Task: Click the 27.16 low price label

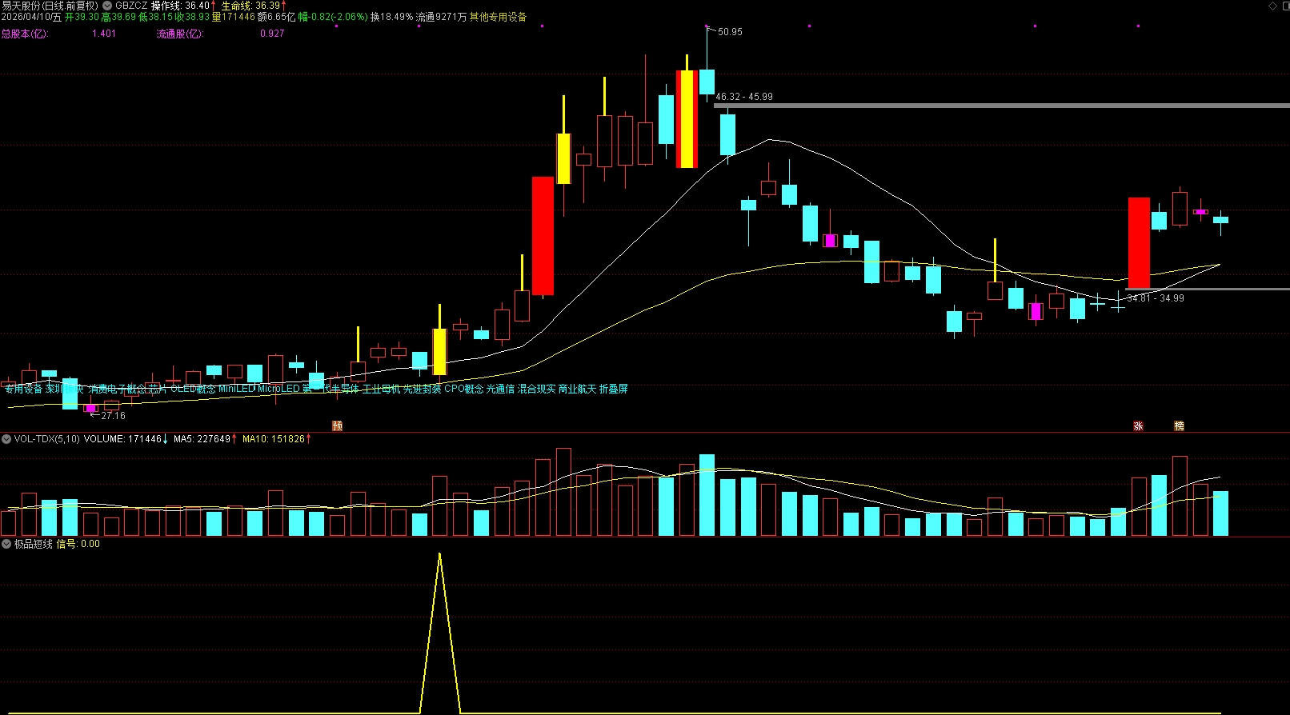Action: (113, 416)
